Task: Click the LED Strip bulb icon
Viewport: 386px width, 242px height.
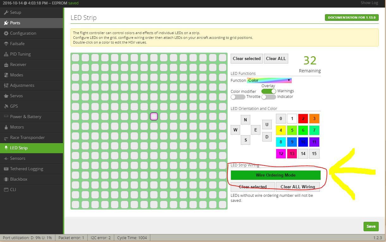Action: tap(6, 148)
